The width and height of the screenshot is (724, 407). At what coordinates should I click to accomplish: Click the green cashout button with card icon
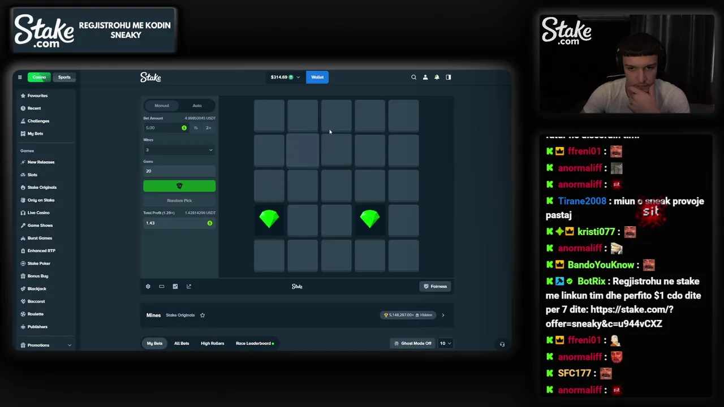(x=179, y=186)
